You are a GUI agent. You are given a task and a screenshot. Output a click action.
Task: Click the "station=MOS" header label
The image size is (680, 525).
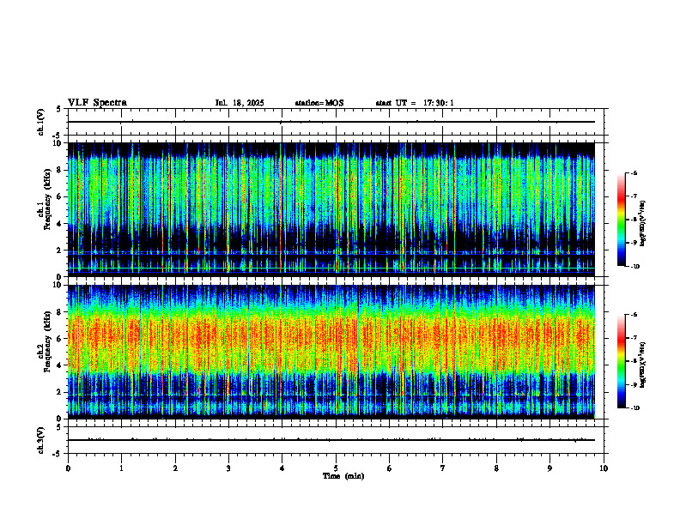pos(319,103)
